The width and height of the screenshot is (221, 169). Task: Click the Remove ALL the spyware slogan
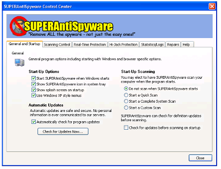[82, 35]
